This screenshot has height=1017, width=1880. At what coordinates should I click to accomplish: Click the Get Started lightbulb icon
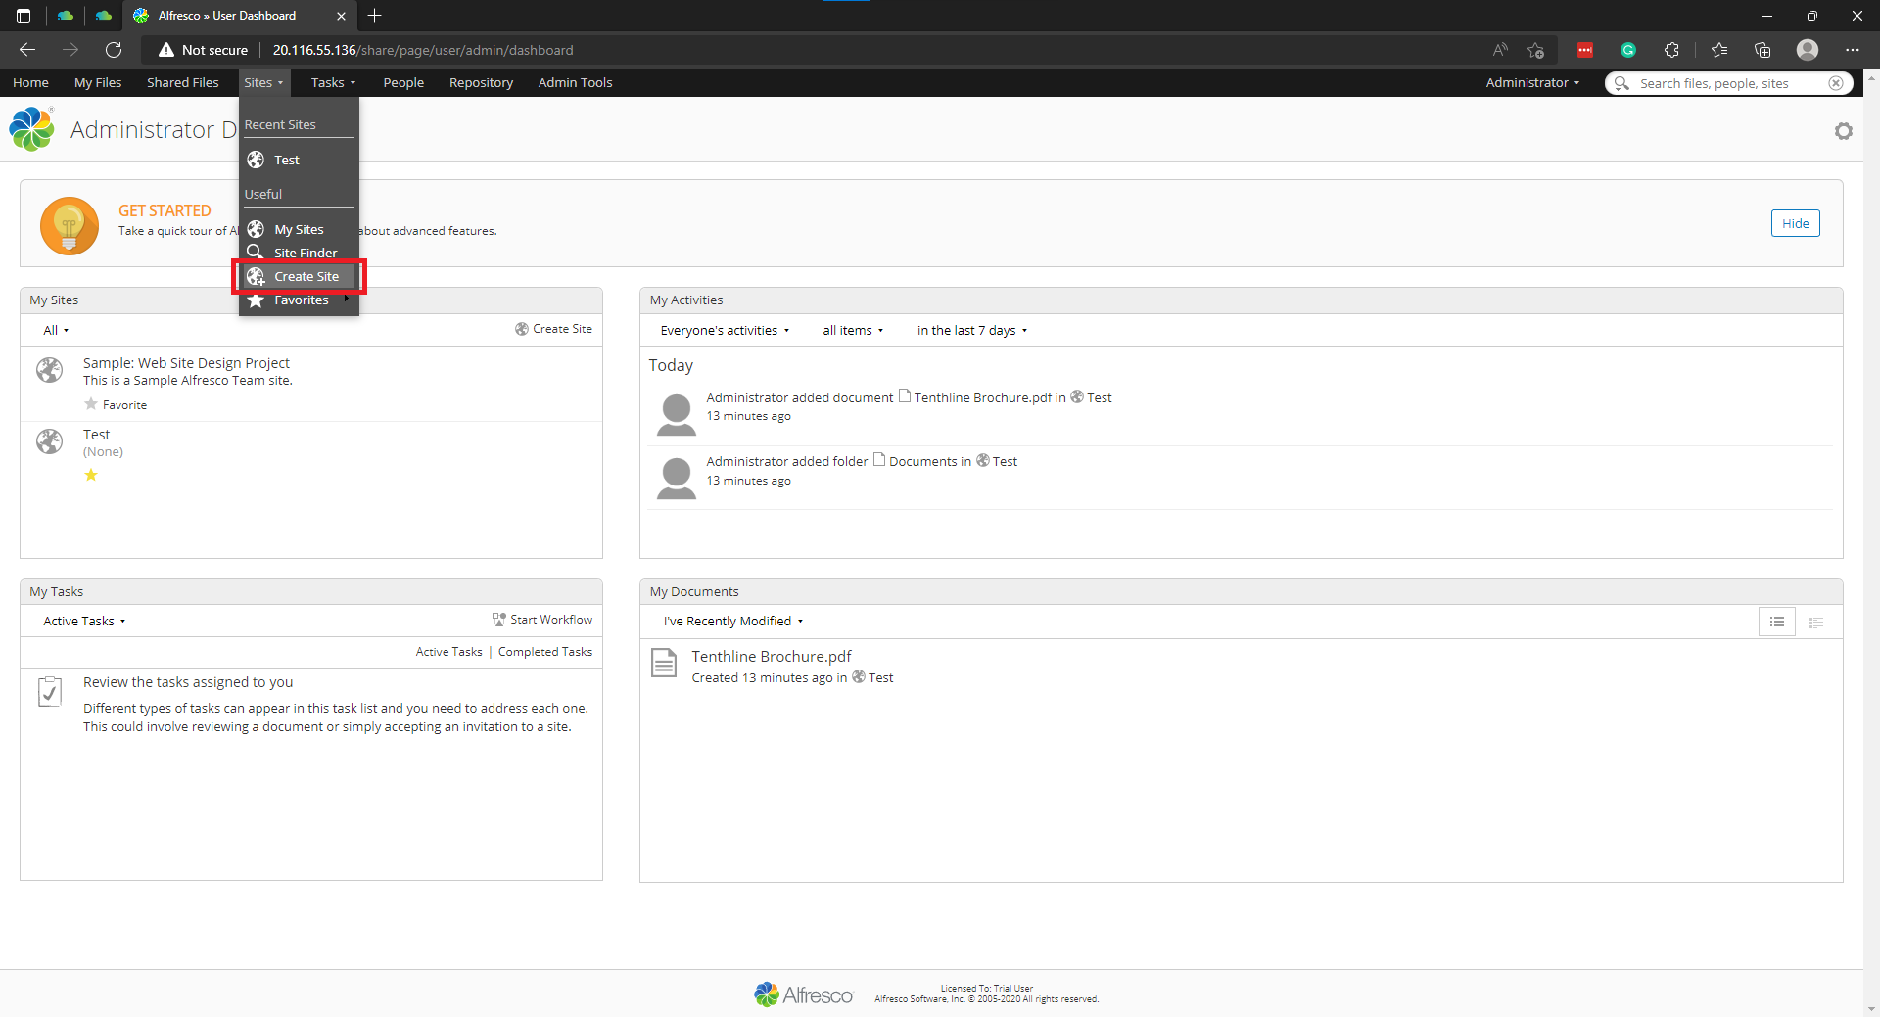(70, 225)
